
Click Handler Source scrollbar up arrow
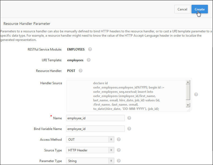pos(188,82)
